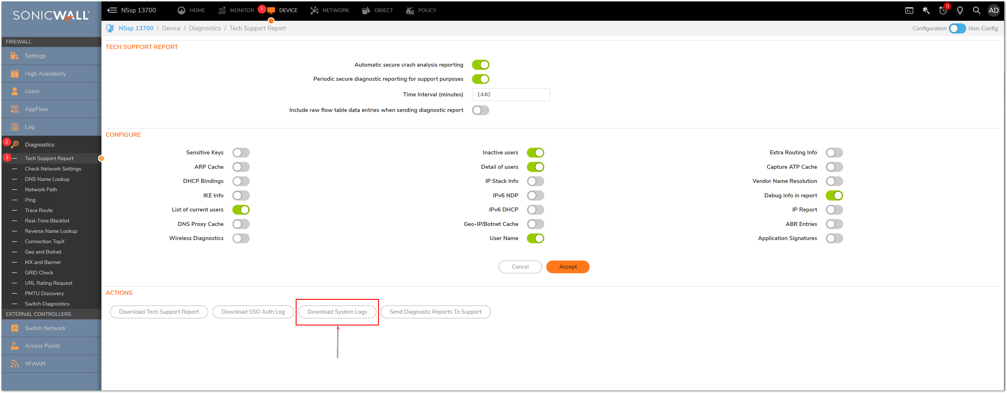This screenshot has width=1007, height=393.
Task: Click the SonicWall logo
Action: (51, 16)
